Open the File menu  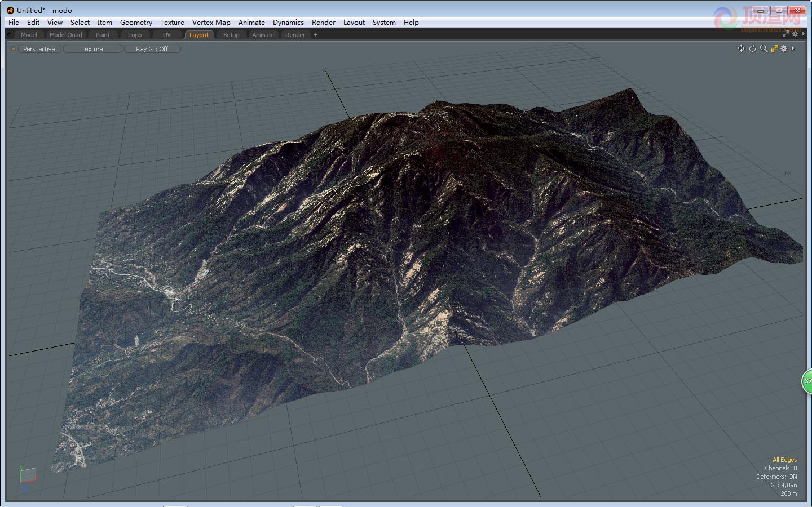click(x=14, y=23)
